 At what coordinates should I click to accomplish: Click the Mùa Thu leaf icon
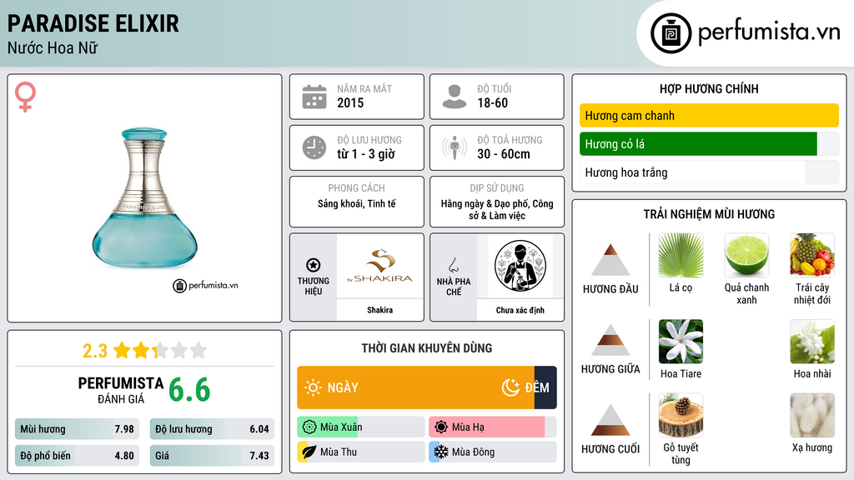click(309, 452)
